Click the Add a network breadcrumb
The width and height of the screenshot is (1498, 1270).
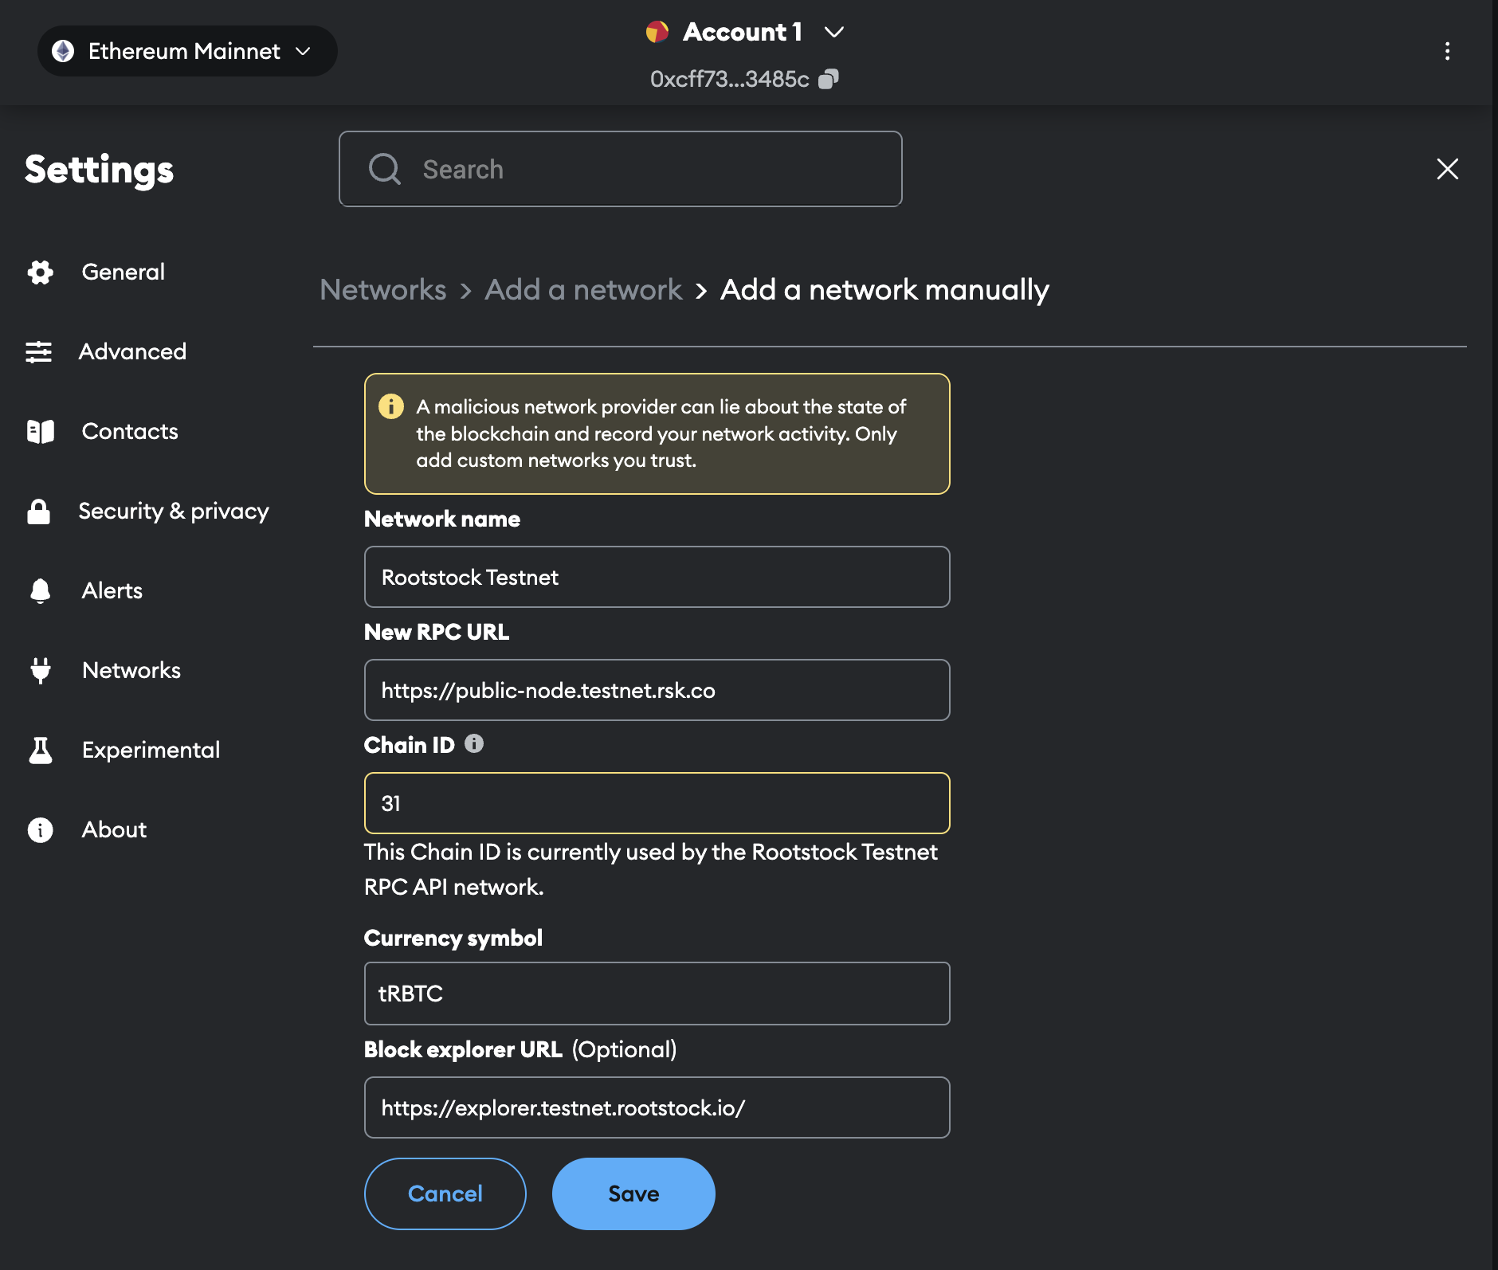tap(583, 290)
